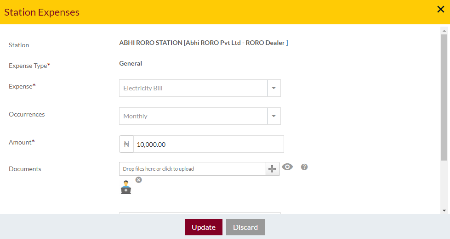Click the scrollbar track below the thumb

tap(444, 184)
